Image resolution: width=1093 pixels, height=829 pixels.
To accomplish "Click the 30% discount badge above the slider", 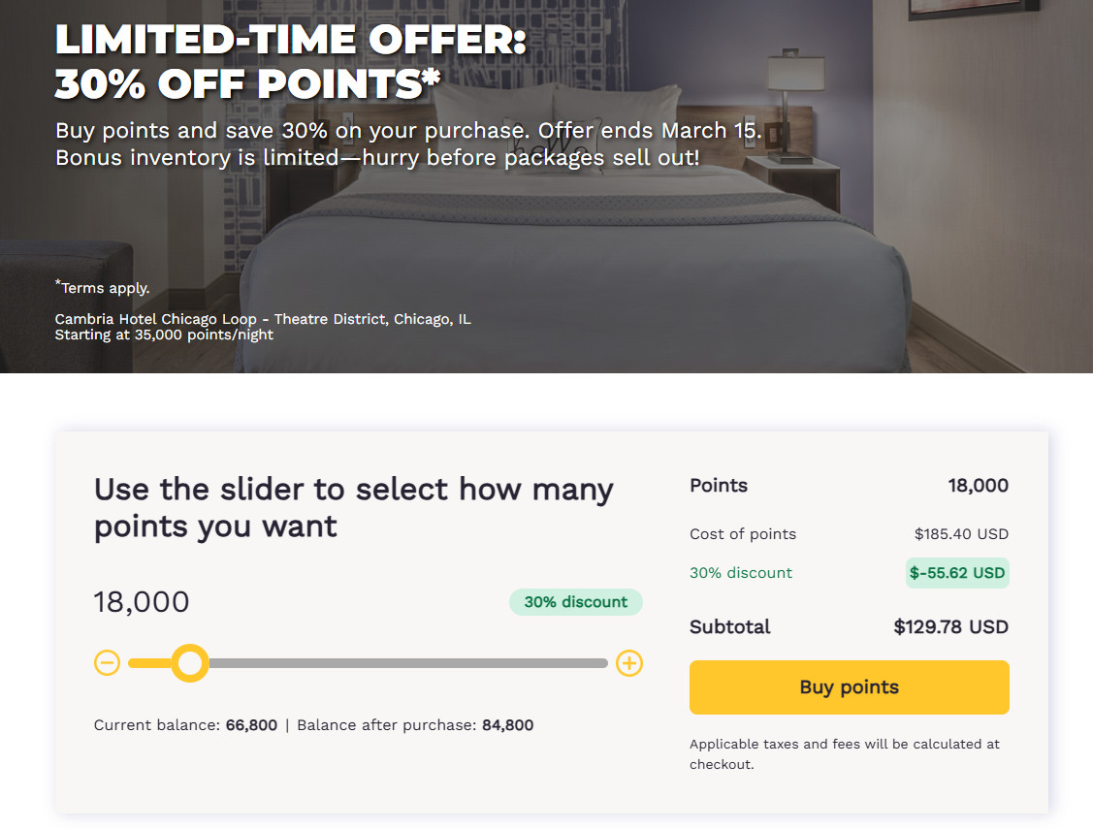I will tap(575, 602).
